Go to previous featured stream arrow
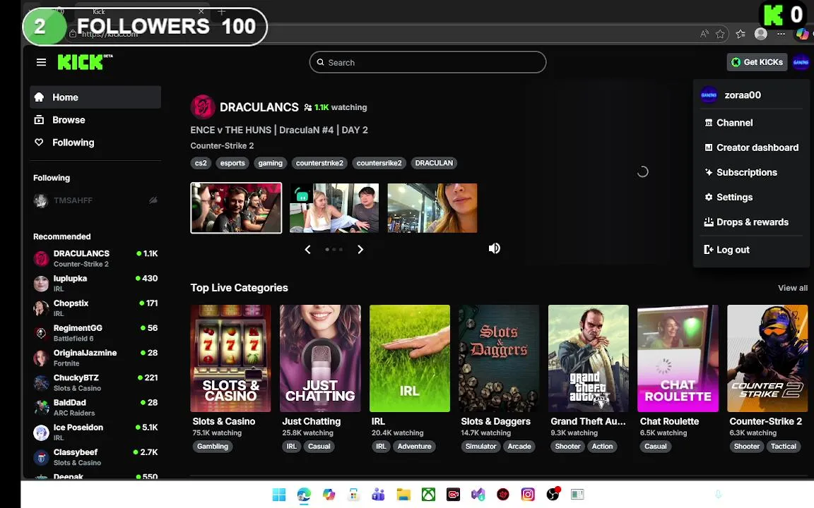 [308, 249]
